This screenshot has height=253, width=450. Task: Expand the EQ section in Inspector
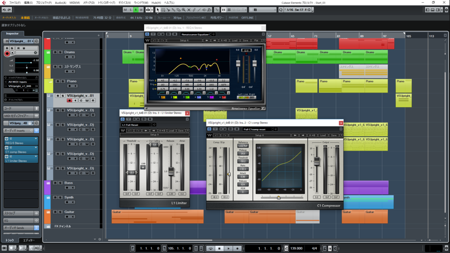21,220
